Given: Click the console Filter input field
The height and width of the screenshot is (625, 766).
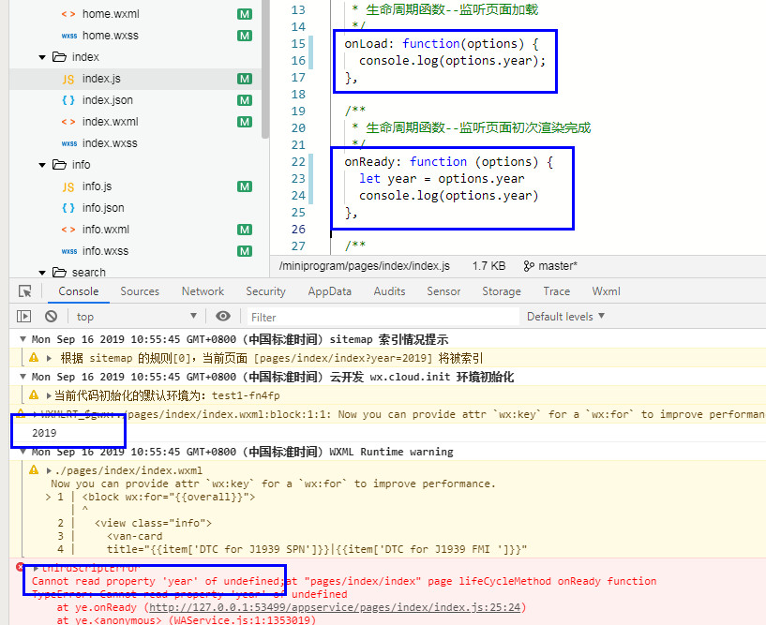Looking at the screenshot, I should click(x=383, y=317).
